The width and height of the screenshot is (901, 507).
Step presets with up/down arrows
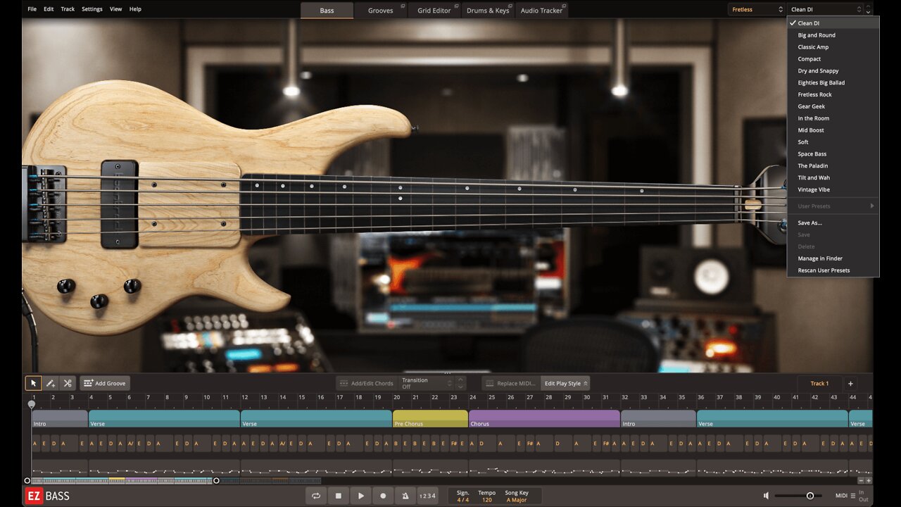pyautogui.click(x=868, y=9)
